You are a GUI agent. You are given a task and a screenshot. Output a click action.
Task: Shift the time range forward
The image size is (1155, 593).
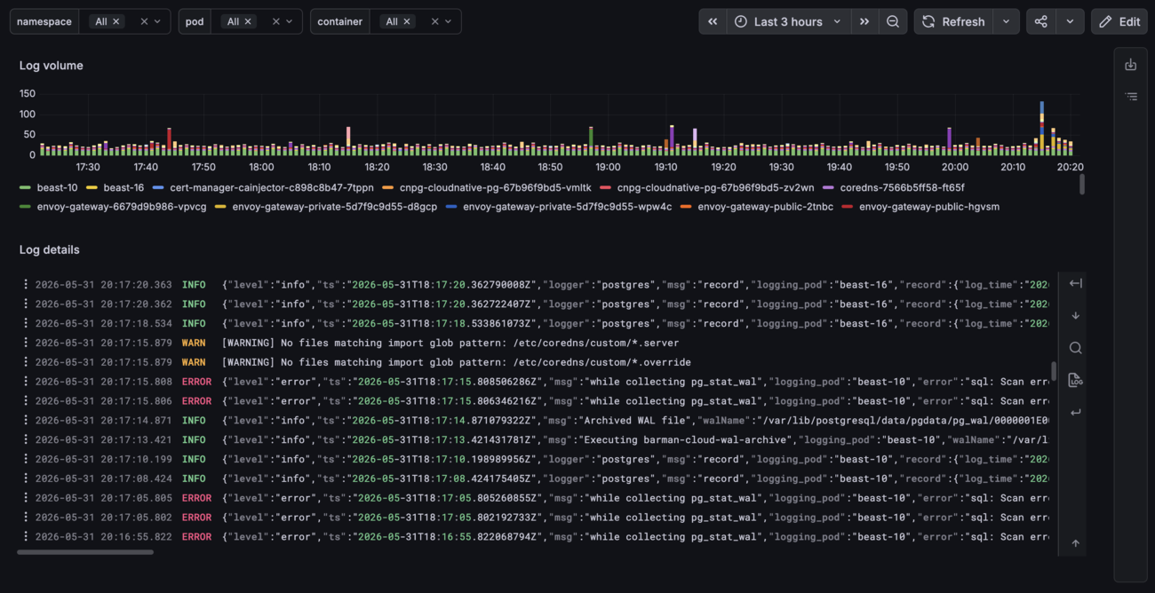[864, 21]
